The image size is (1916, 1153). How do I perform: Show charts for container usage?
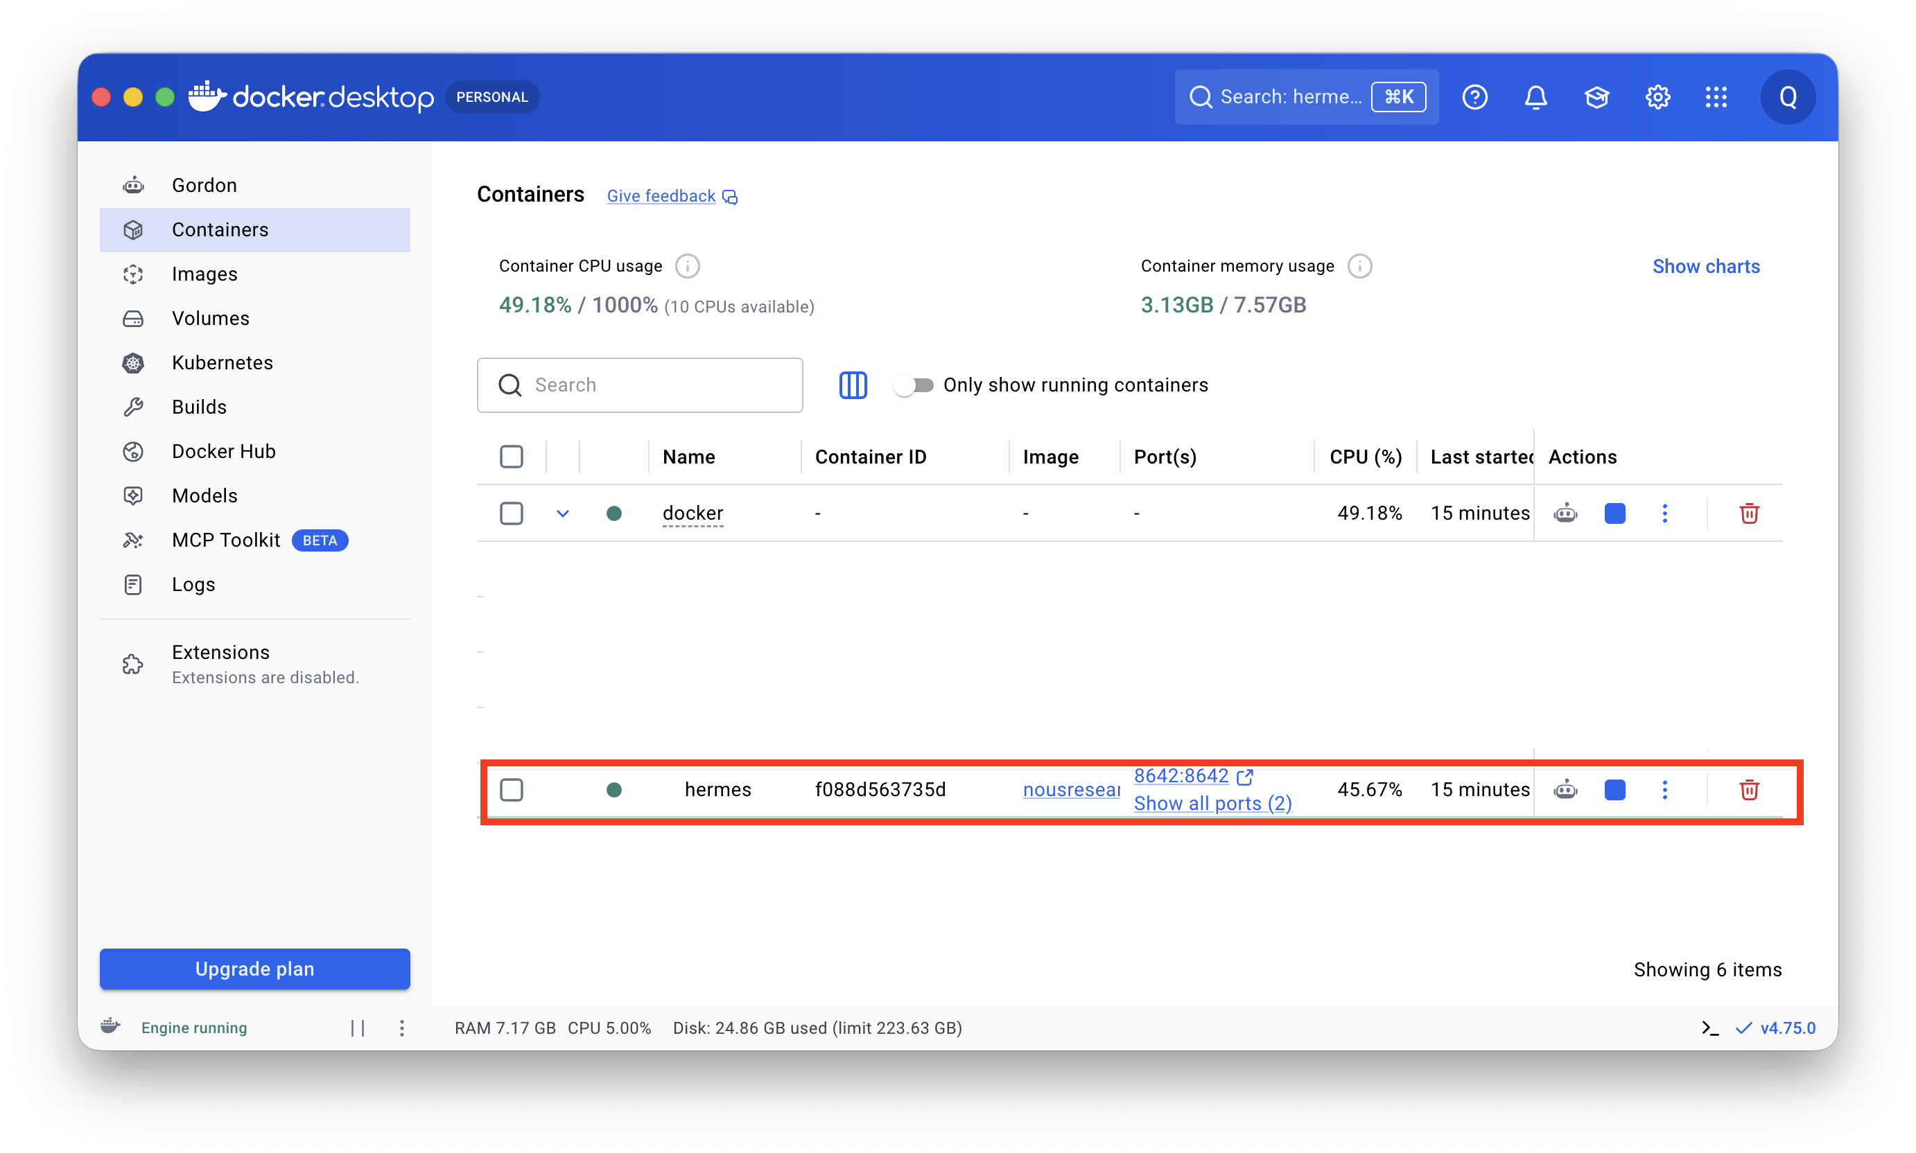[1705, 265]
